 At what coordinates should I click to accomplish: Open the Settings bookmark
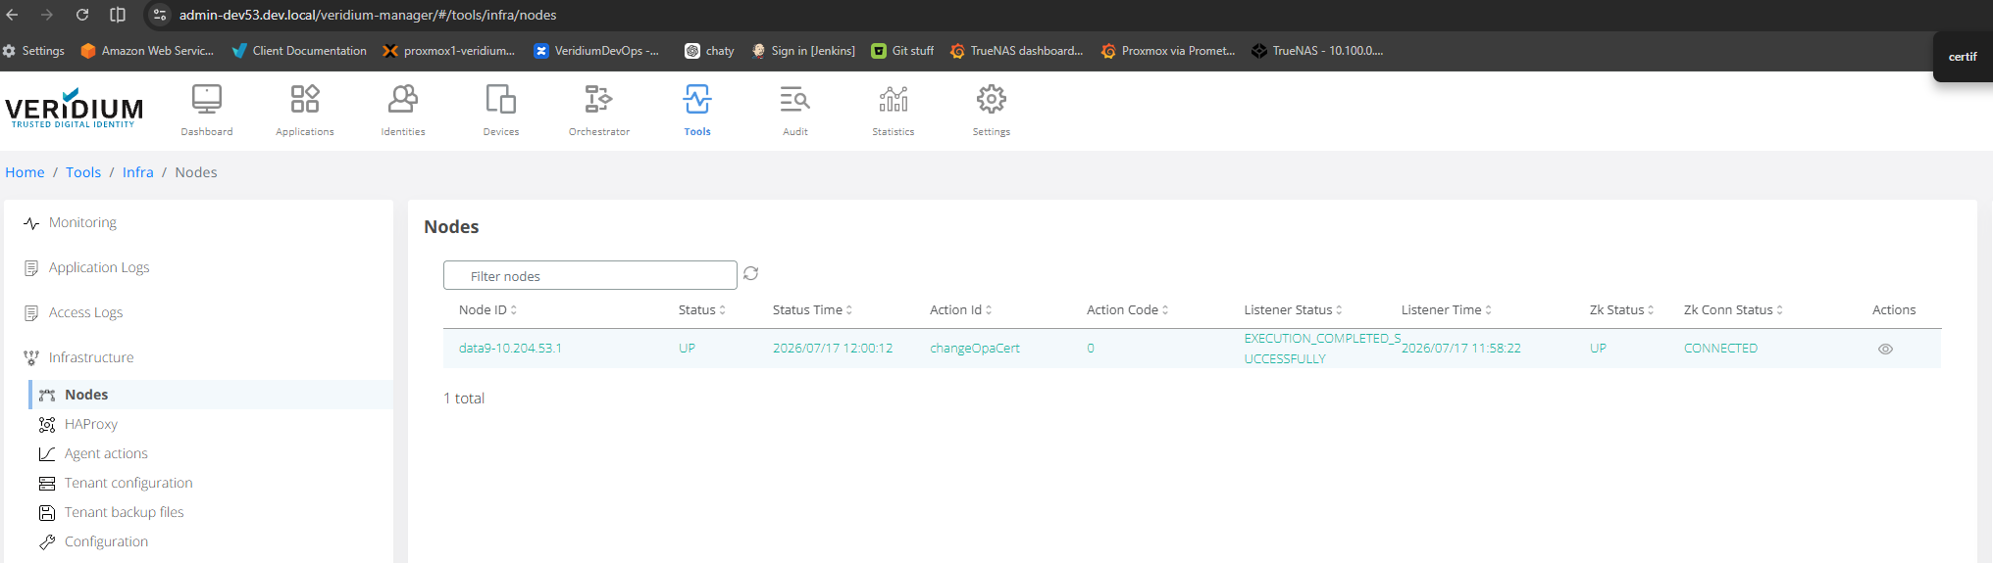pos(33,51)
